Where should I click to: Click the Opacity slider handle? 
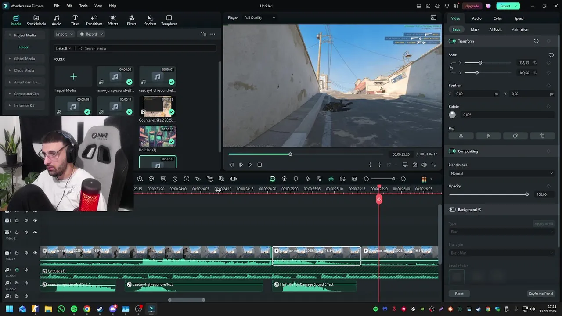(527, 194)
